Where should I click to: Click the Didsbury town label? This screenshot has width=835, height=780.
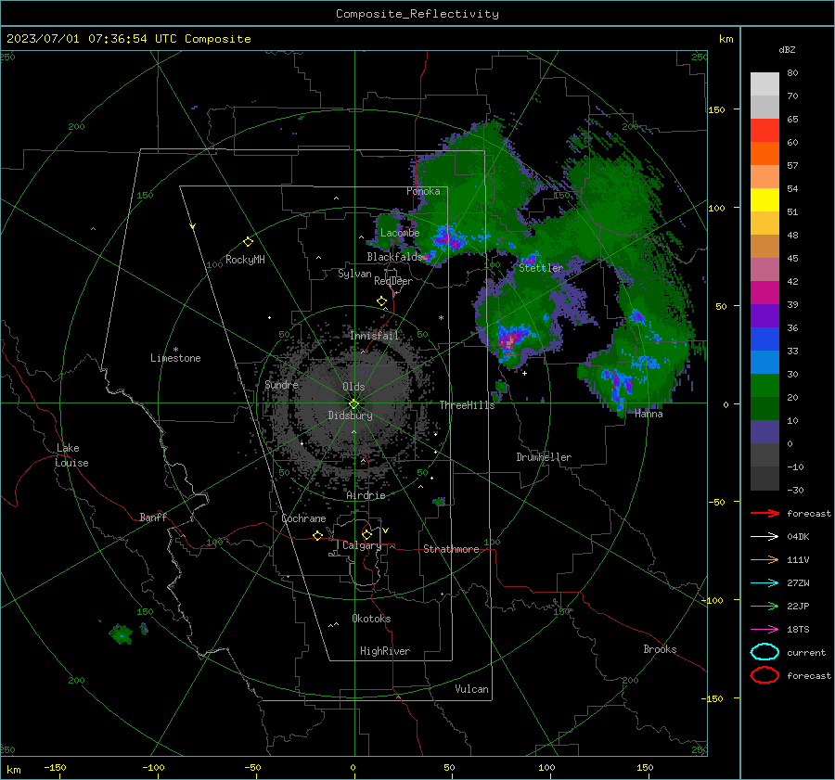pyautogui.click(x=350, y=416)
